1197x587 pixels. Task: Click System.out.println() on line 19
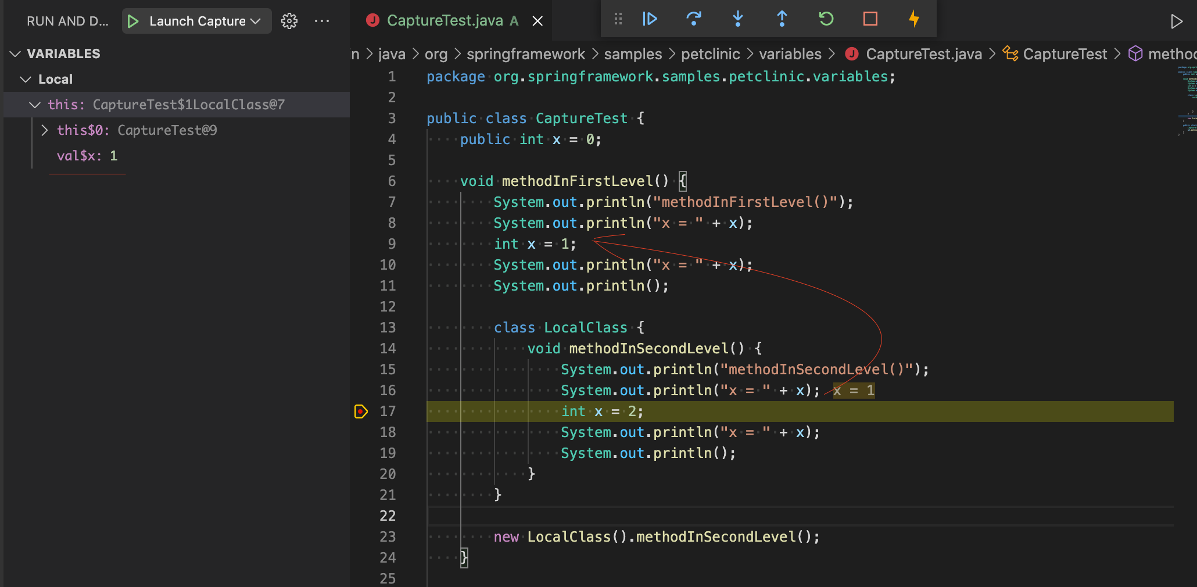click(648, 453)
